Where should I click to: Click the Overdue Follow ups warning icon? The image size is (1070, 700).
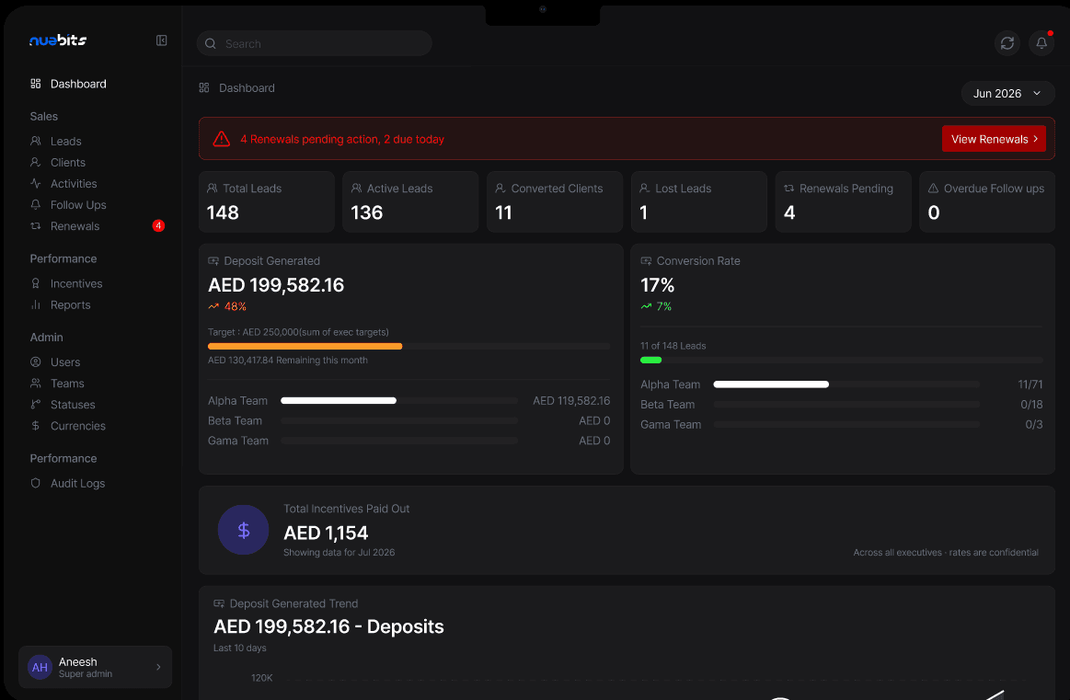pyautogui.click(x=933, y=189)
